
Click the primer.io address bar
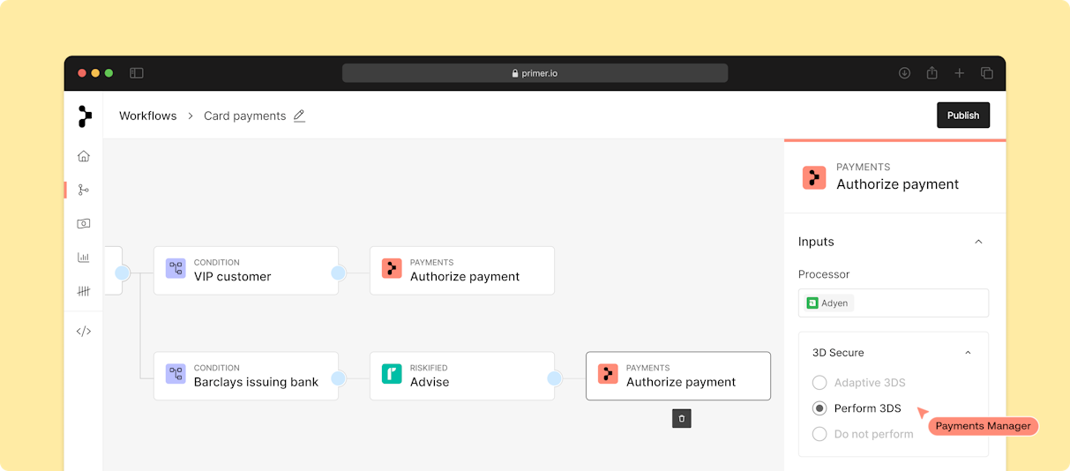coord(535,73)
